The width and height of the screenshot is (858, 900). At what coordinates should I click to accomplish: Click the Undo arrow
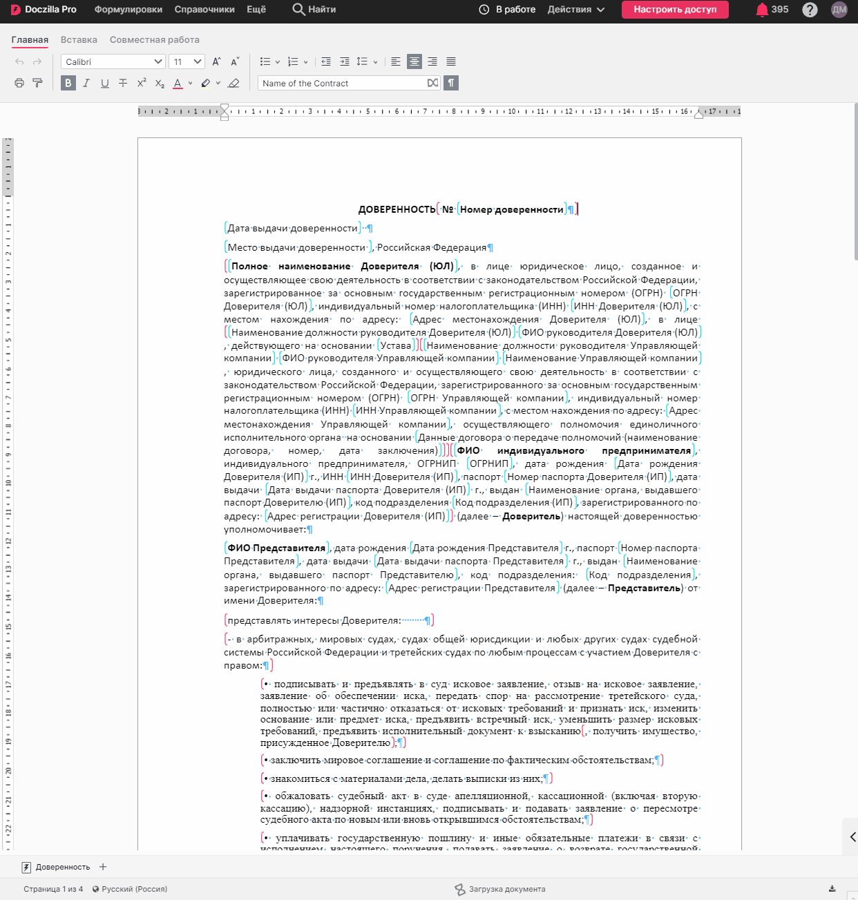(x=19, y=62)
